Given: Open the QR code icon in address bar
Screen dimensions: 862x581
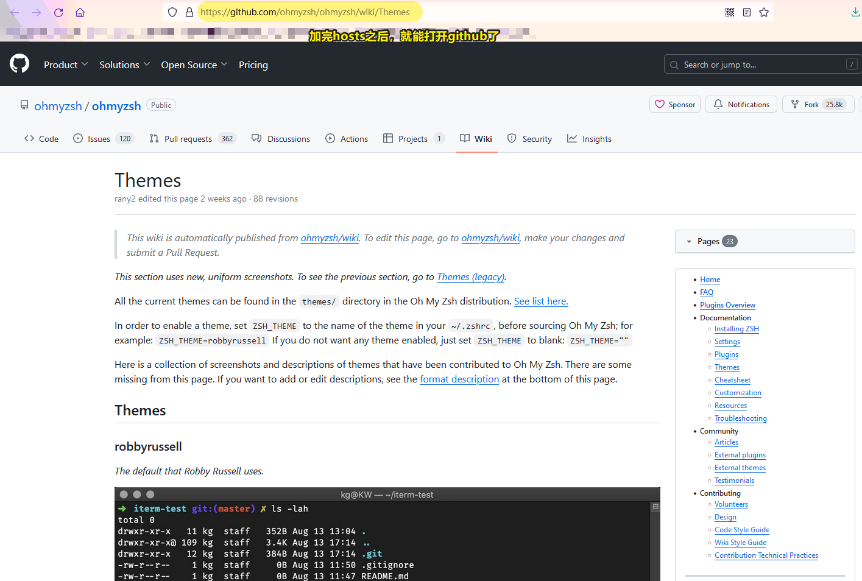Looking at the screenshot, I should [x=730, y=12].
